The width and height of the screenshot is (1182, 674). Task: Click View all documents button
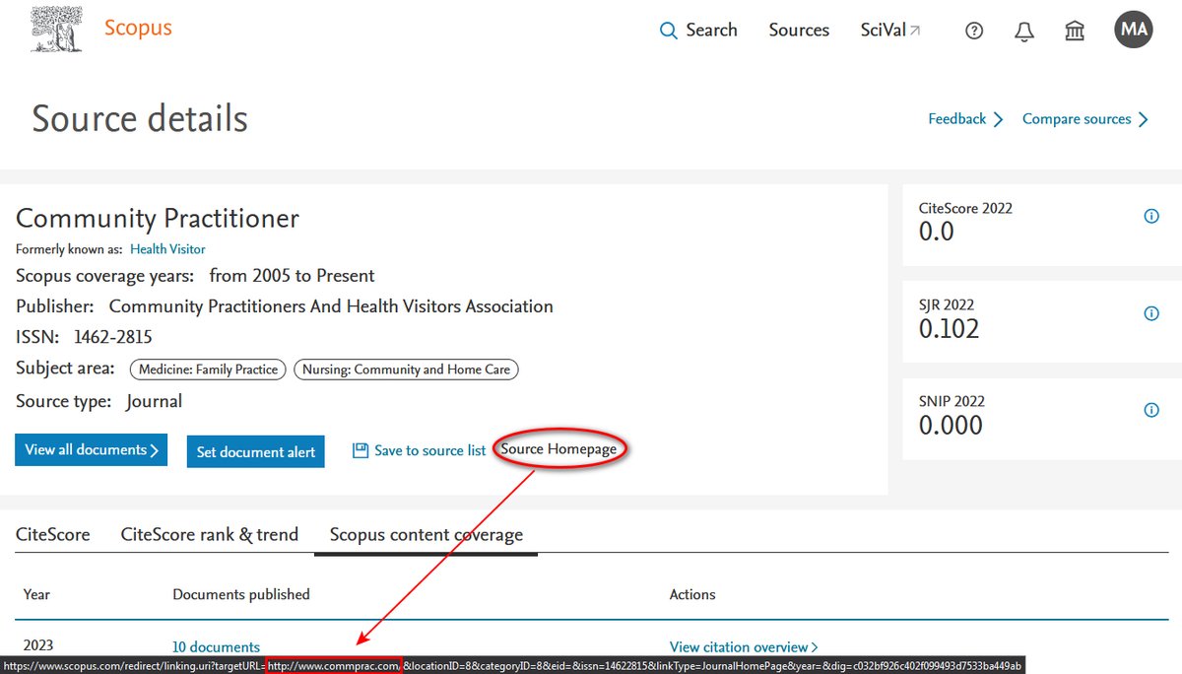pyautogui.click(x=91, y=450)
